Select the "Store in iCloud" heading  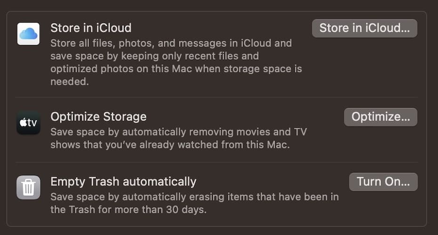[91, 28]
